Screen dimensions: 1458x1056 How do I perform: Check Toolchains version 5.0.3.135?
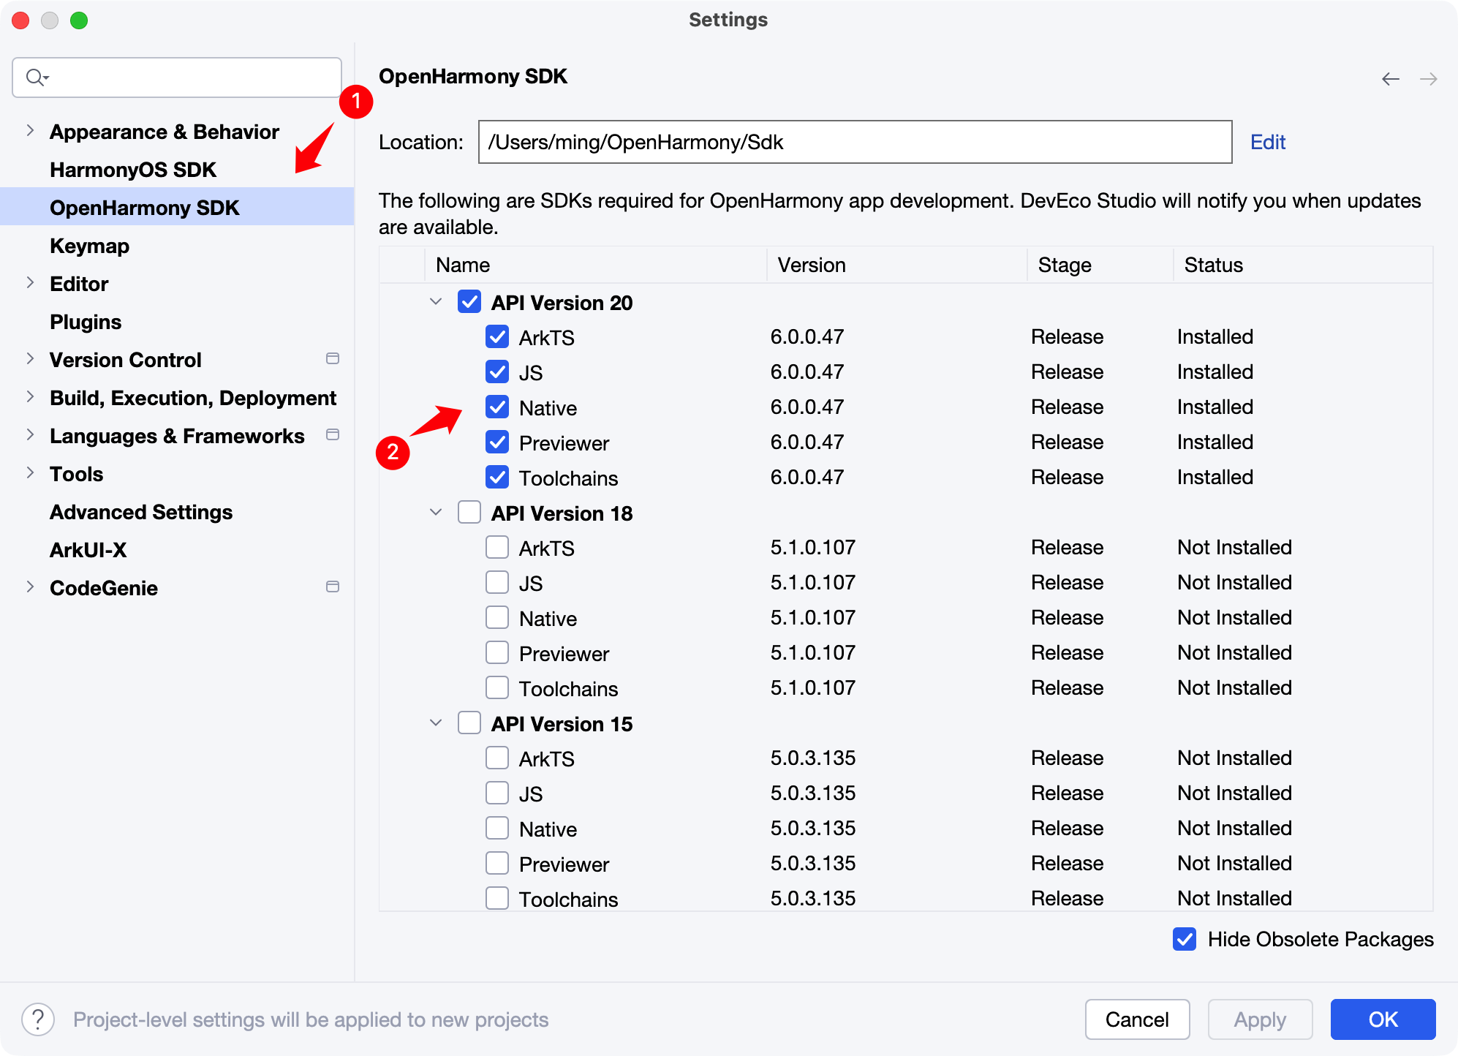tap(497, 898)
